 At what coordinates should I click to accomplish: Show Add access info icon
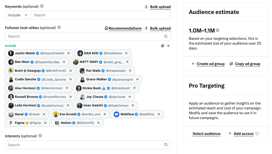pyautogui.click(x=257, y=134)
